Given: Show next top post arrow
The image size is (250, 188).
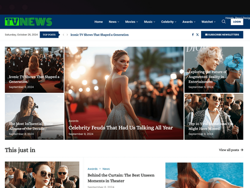Looking at the screenshot, I should point(67,35).
